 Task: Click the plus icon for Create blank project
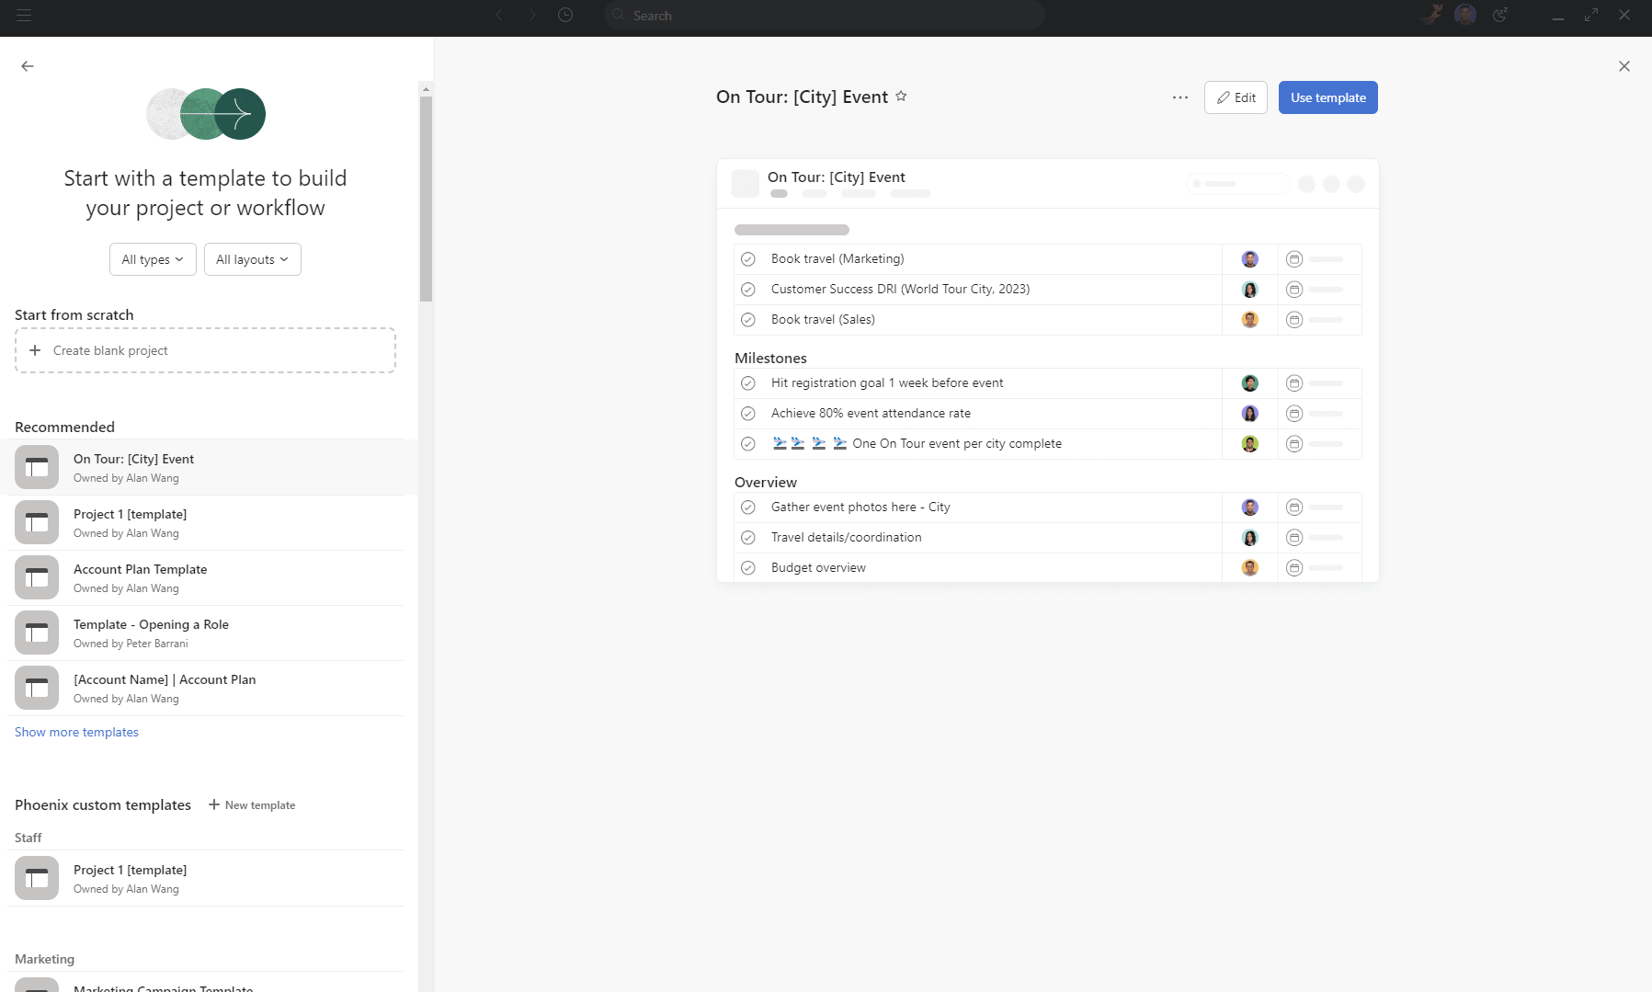[x=35, y=350]
